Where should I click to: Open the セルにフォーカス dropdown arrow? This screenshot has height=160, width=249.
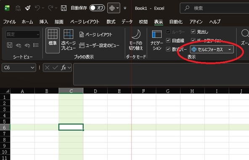point(230,49)
